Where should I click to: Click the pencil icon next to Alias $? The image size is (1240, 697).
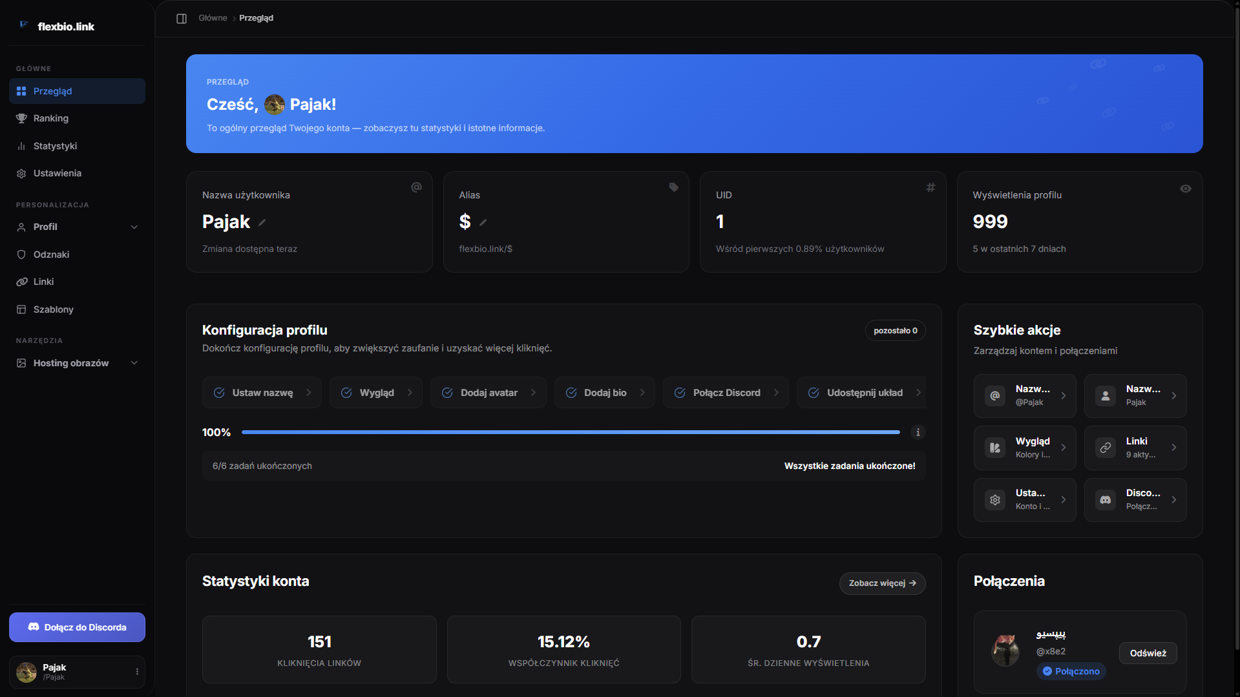483,223
